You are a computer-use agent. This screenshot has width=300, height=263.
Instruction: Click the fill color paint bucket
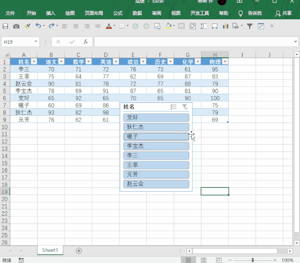click(x=169, y=26)
